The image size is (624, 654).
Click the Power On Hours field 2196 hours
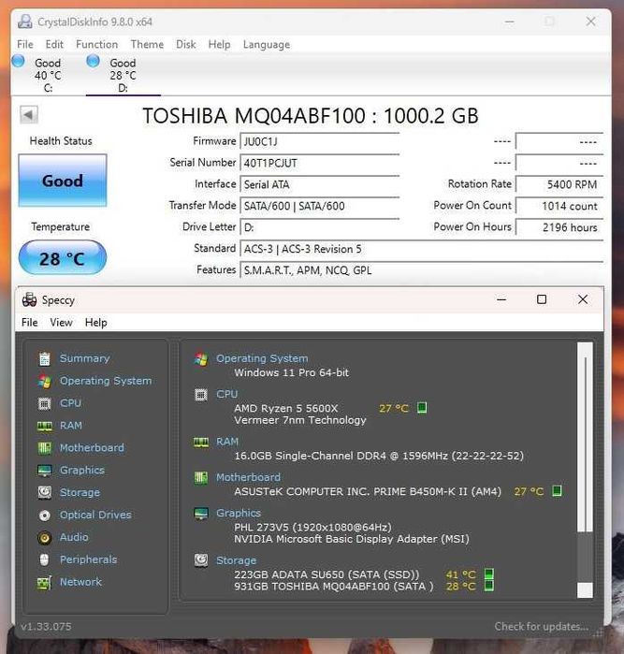click(559, 227)
